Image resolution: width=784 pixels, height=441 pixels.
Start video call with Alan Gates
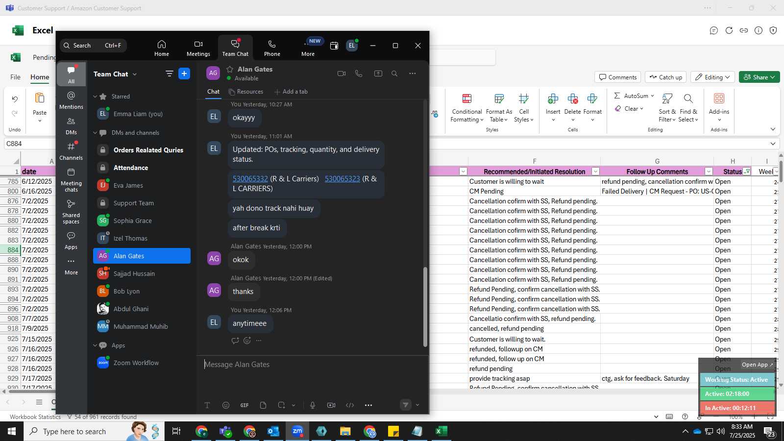[342, 73]
